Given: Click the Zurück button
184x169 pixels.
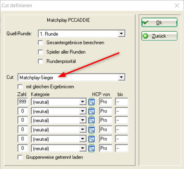Looking at the screenshot, I should [159, 36].
